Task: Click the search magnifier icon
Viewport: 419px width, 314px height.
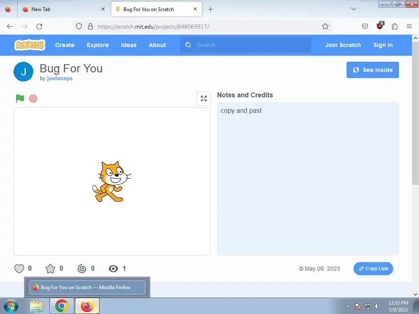Action: [188, 45]
